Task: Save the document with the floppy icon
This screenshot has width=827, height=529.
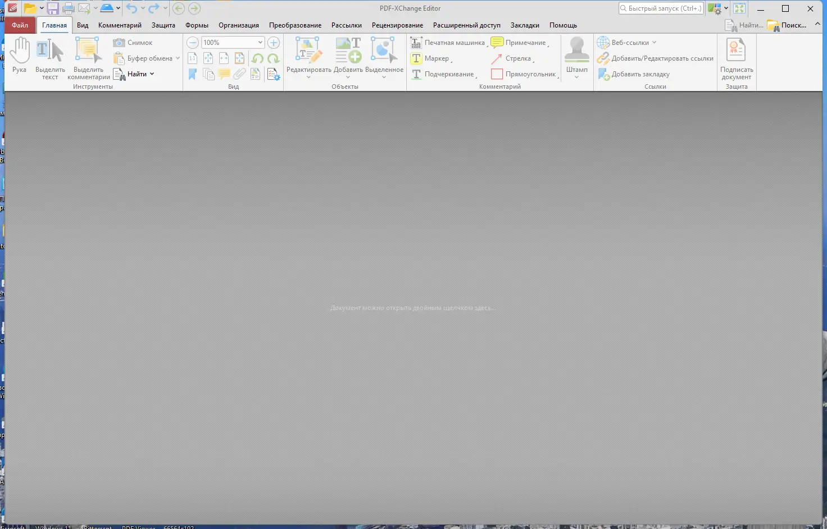Action: (53, 8)
